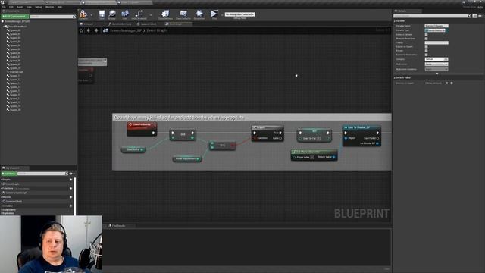Add a new graph with Graphs plus icon
This screenshot has height=273, width=485.
coord(70,180)
